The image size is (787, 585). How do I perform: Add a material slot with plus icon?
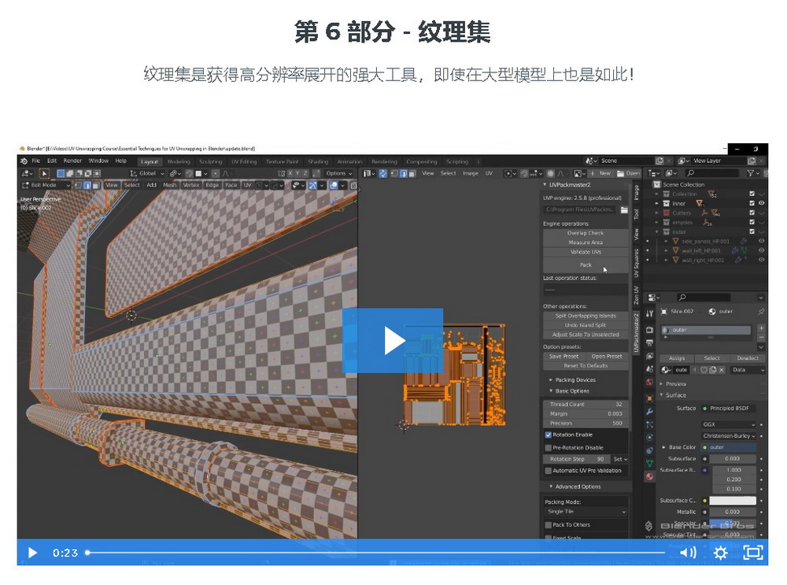point(761,328)
